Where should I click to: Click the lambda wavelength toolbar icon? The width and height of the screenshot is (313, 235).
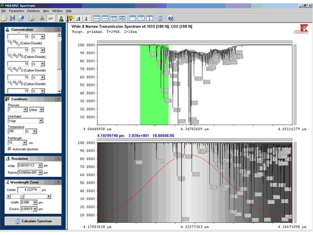[x=87, y=18]
